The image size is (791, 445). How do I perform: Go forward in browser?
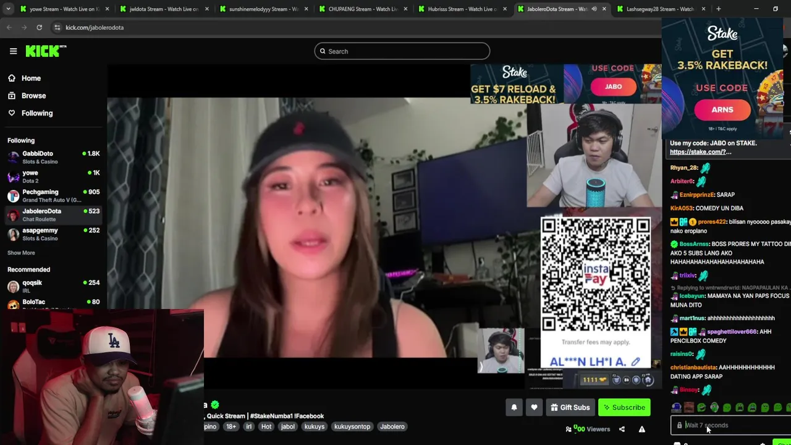pos(23,27)
